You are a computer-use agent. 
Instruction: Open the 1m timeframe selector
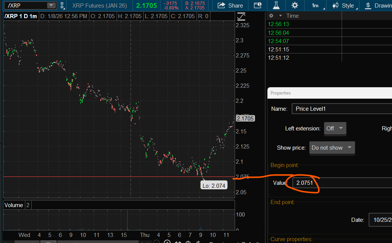point(316,6)
